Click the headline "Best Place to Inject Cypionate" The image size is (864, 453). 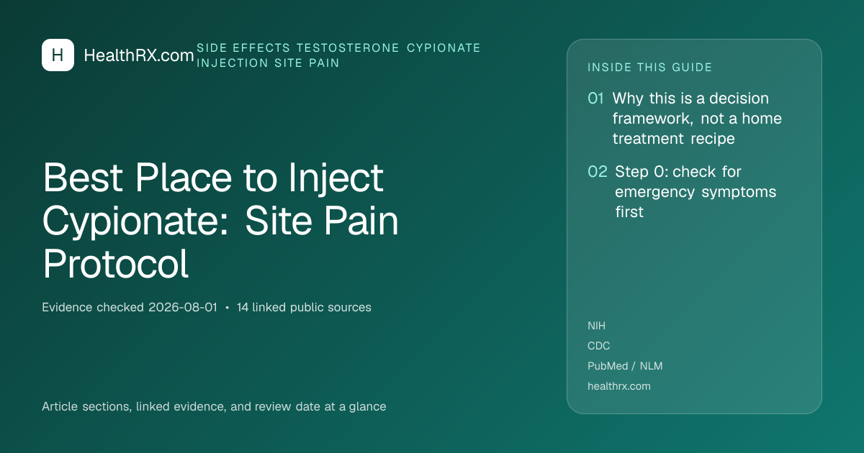[x=220, y=221]
